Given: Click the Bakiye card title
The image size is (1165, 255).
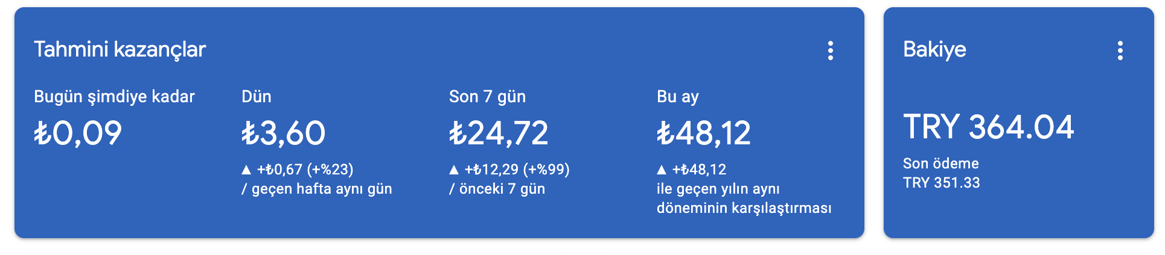Looking at the screenshot, I should click(x=934, y=49).
